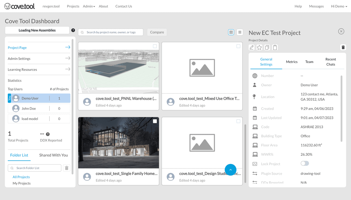Open Admin Settings in the sidebar

(19, 59)
